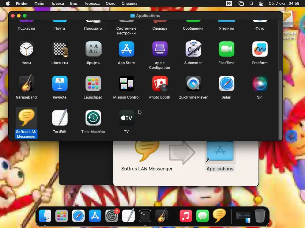Open System Settings with badge in Dock
The width and height of the screenshot is (305, 228).
112,216
